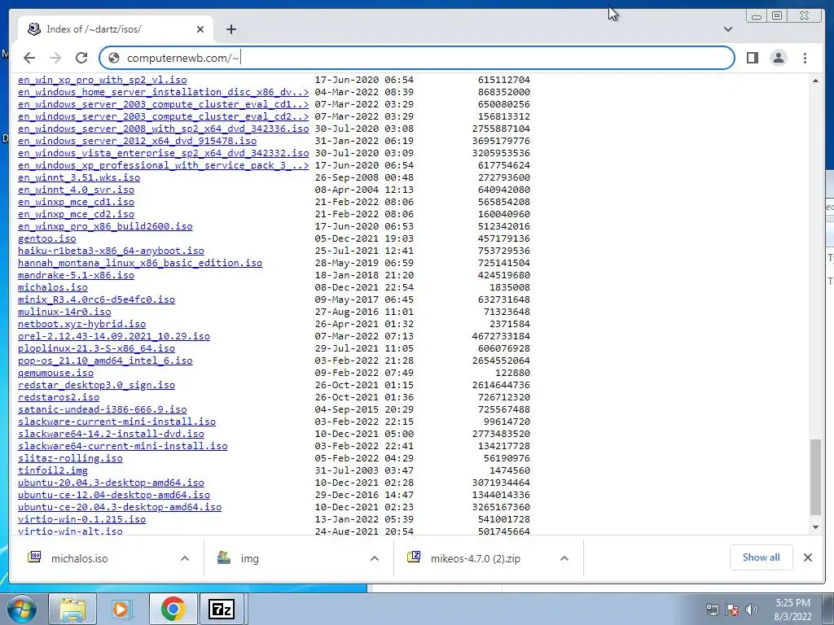Open Action Center flag tray icon
The width and height of the screenshot is (834, 625).
[x=732, y=610]
